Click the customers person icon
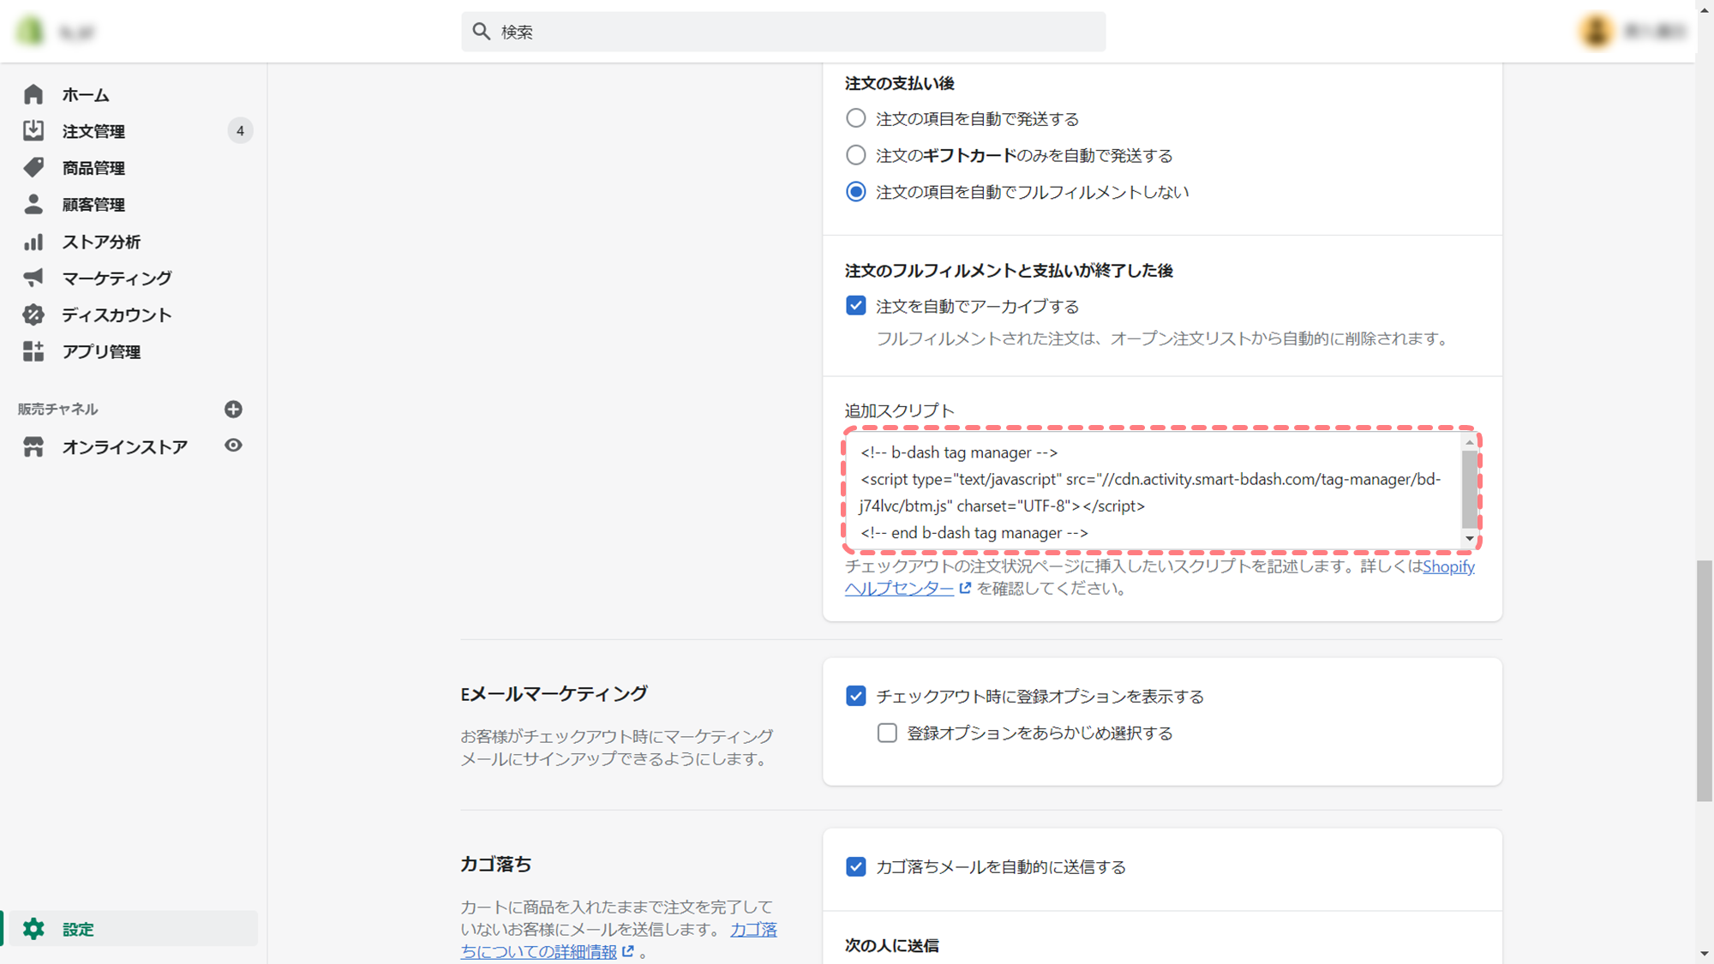The height and width of the screenshot is (964, 1714). (33, 204)
